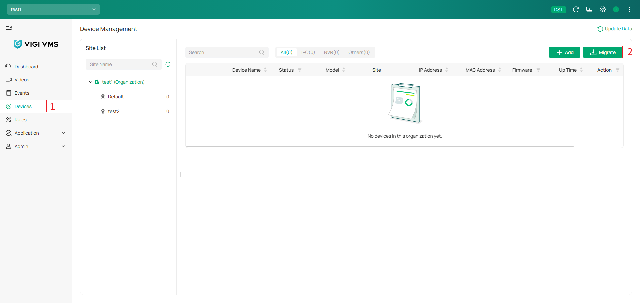Collapse the sidebar menu icon

[9, 27]
